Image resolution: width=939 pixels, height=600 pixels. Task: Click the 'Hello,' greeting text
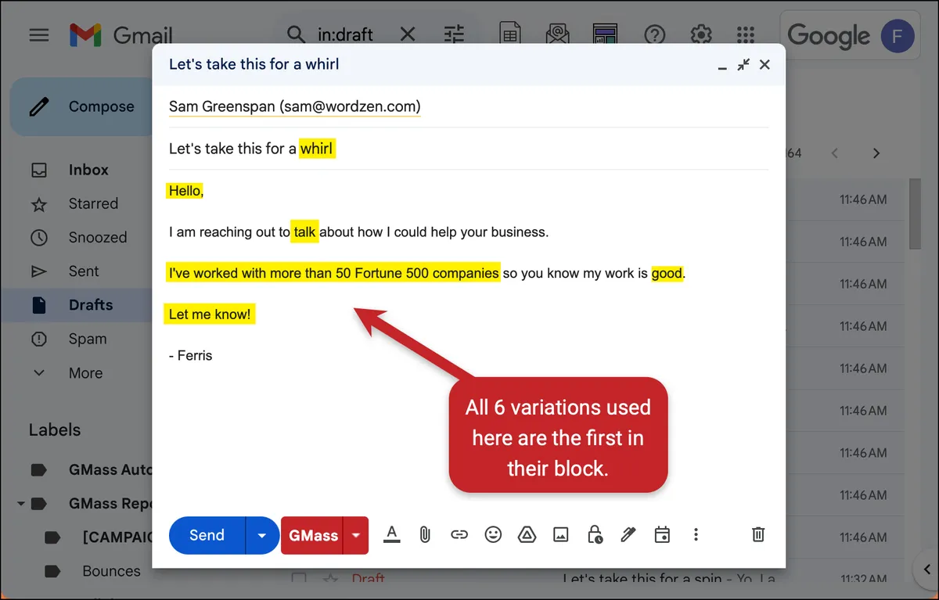[185, 191]
